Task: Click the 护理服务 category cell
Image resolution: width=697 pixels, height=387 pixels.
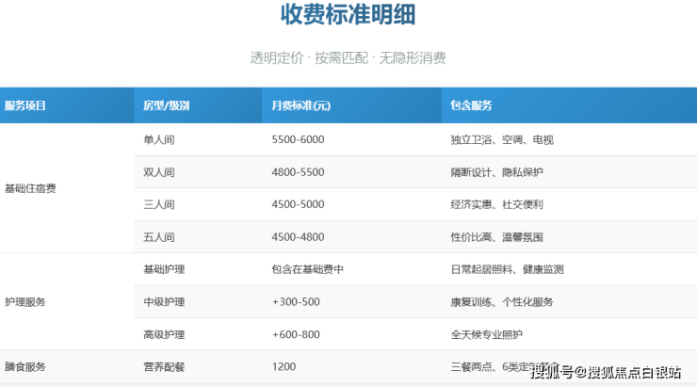Action: (x=25, y=302)
